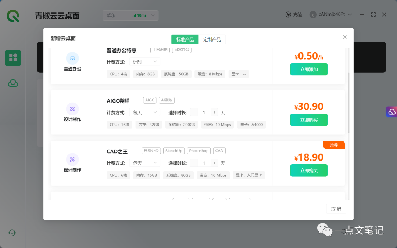Open the cloud sidebar icon
This screenshot has height=248, width=397.
[13, 83]
